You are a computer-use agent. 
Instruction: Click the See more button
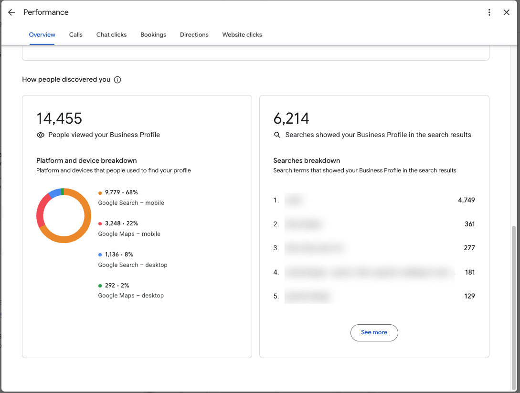click(374, 332)
